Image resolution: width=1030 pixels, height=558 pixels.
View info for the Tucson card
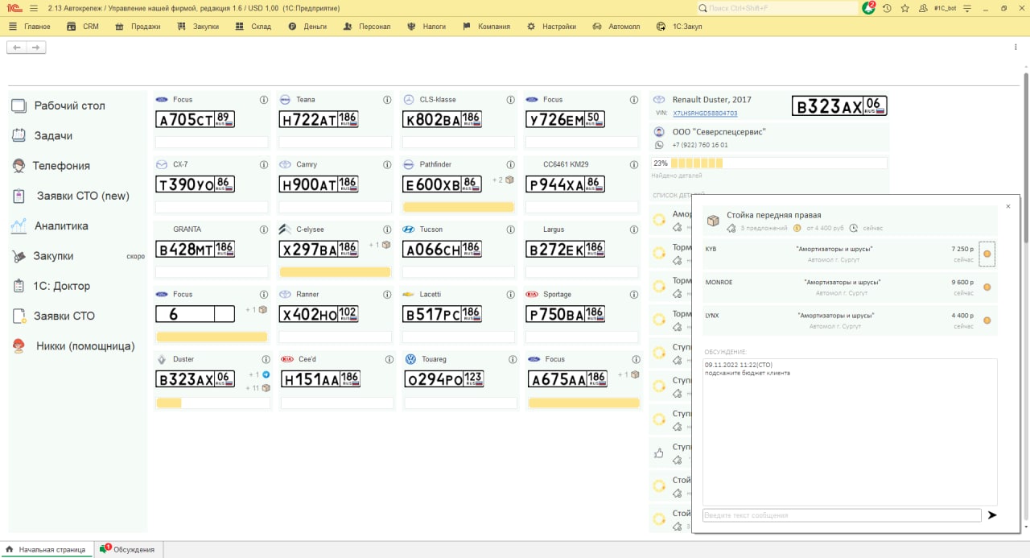point(510,229)
